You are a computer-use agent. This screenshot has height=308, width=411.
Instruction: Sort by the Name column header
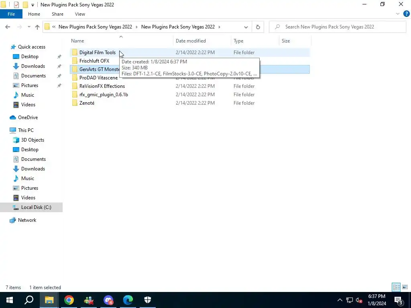(121, 41)
